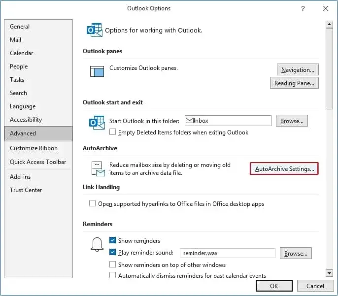
Task: Go to Add-ins category
Action: pyautogui.click(x=38, y=177)
